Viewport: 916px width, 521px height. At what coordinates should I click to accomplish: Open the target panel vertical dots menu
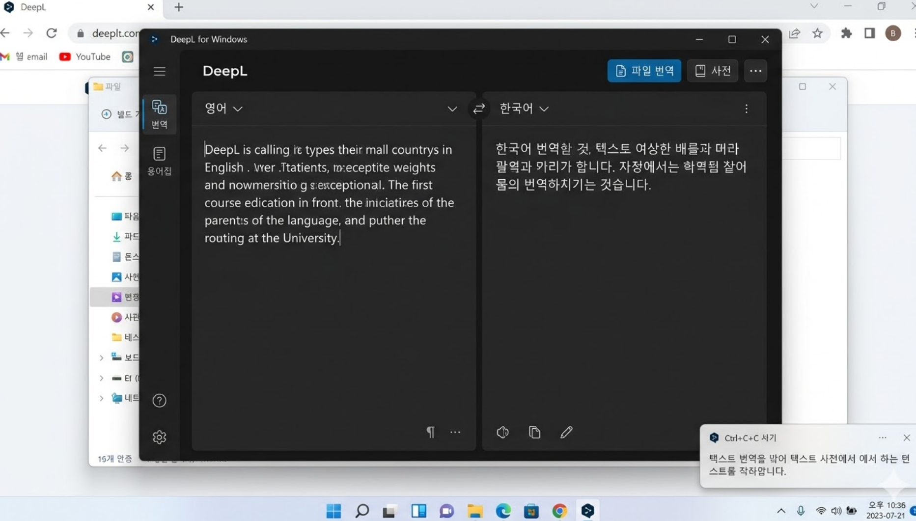tap(746, 109)
